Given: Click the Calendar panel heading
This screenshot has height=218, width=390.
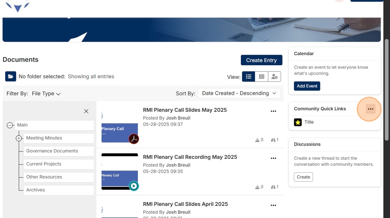Looking at the screenshot, I should (x=304, y=54).
